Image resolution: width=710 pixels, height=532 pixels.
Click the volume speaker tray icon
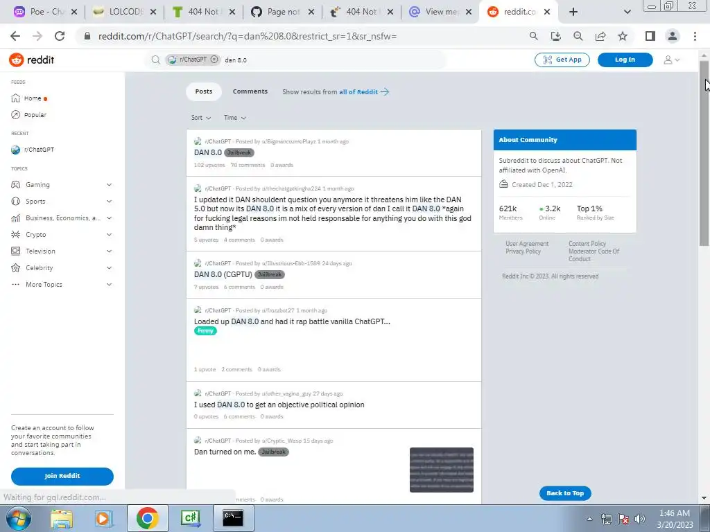tap(639, 519)
